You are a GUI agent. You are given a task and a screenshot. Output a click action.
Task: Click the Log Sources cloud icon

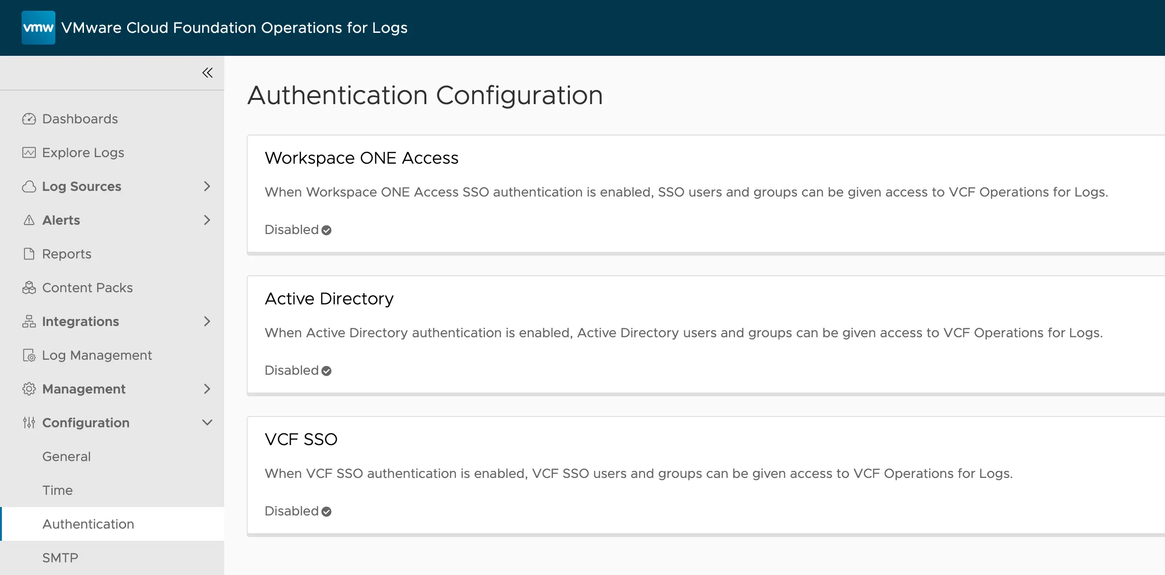point(29,186)
